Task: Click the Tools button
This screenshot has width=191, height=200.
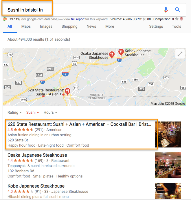Action: (177, 26)
